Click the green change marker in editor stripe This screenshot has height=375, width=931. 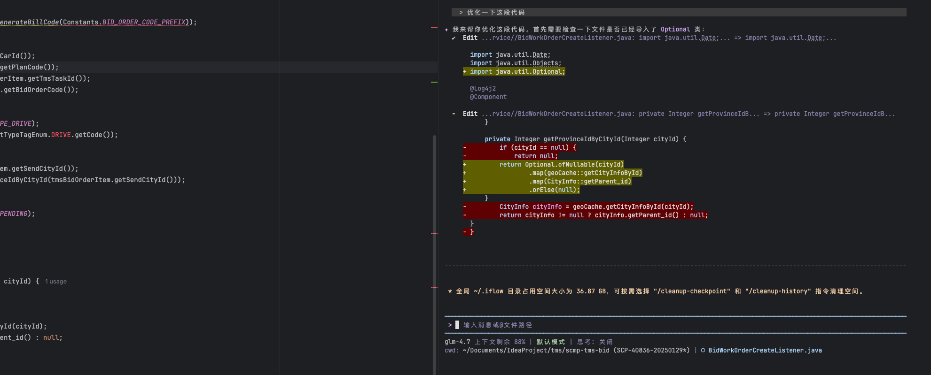(x=434, y=82)
